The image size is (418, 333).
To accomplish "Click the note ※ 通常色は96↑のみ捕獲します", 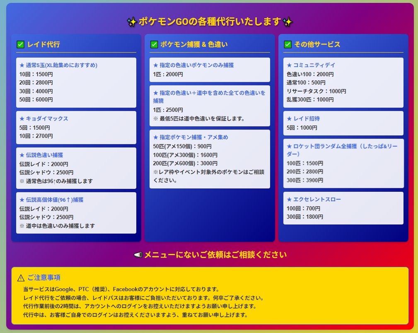I will pos(56,181).
